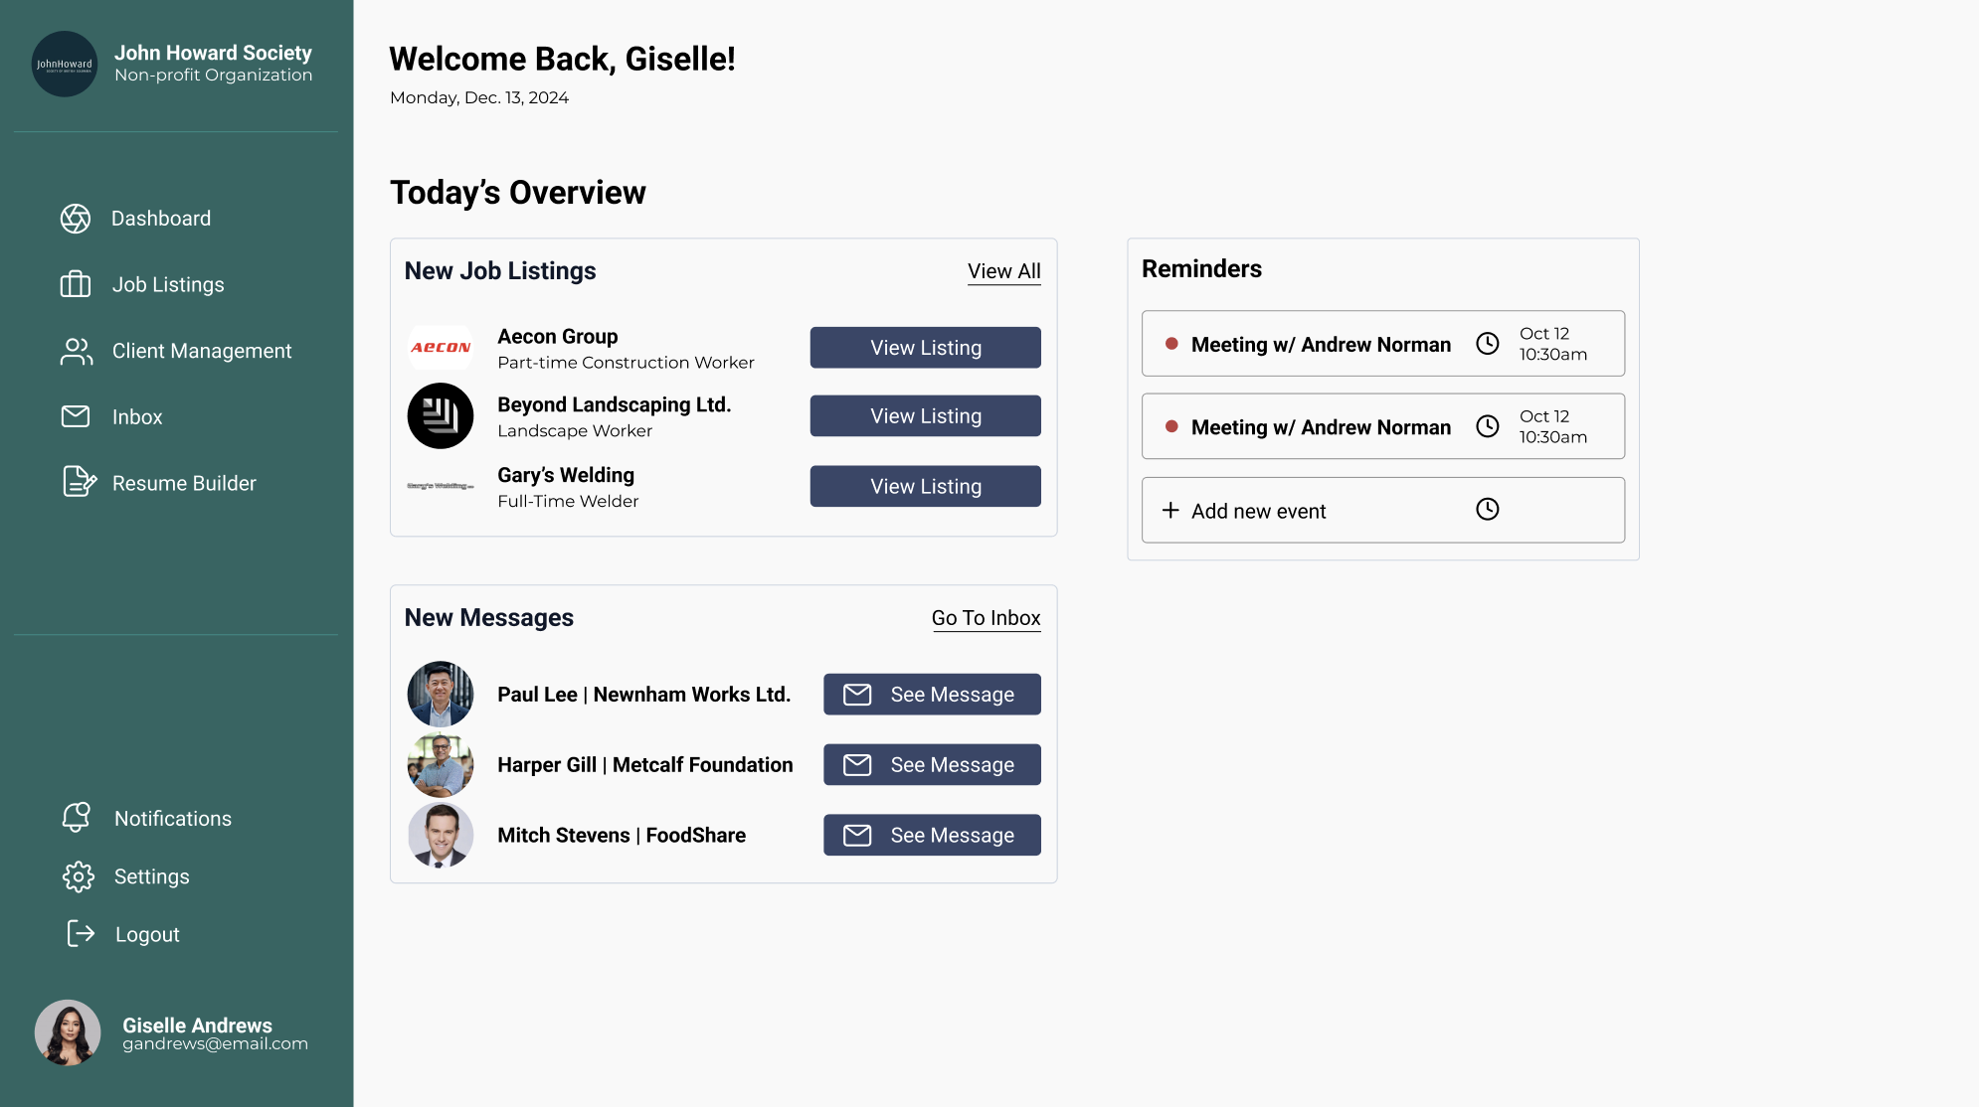Viewport: 1979px width, 1107px height.
Task: See message from Mitch Stevens
Action: (932, 835)
